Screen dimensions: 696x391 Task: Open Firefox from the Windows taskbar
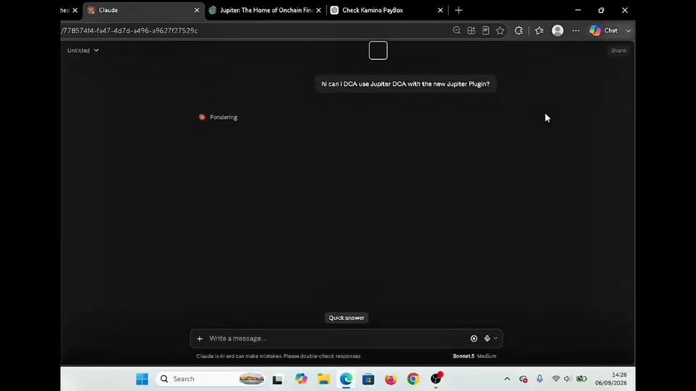pyautogui.click(x=390, y=379)
